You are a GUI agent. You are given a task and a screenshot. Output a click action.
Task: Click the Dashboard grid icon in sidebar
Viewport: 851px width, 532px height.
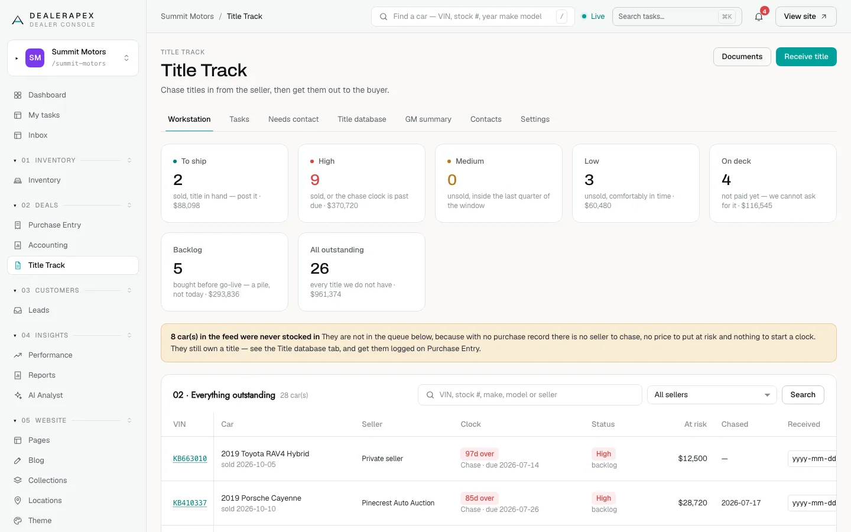18,95
